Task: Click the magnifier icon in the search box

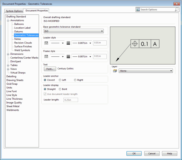Action: (176, 9)
